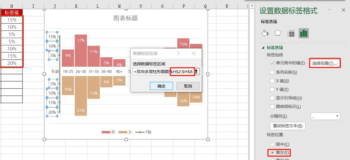Click the 年龄 axis label
Viewport: 350px width, 160px height.
[55, 71]
